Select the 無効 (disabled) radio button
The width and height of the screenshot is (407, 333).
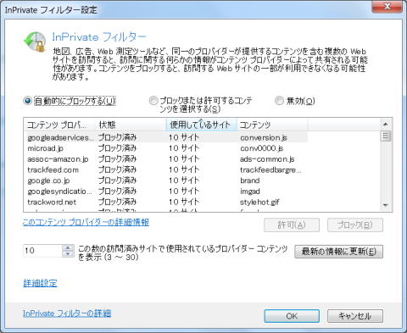pos(279,101)
